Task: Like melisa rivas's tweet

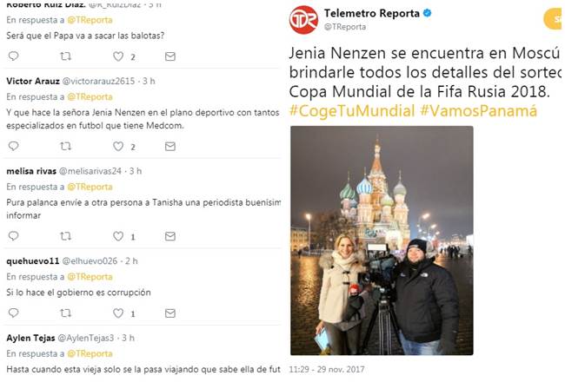Action: click(118, 236)
